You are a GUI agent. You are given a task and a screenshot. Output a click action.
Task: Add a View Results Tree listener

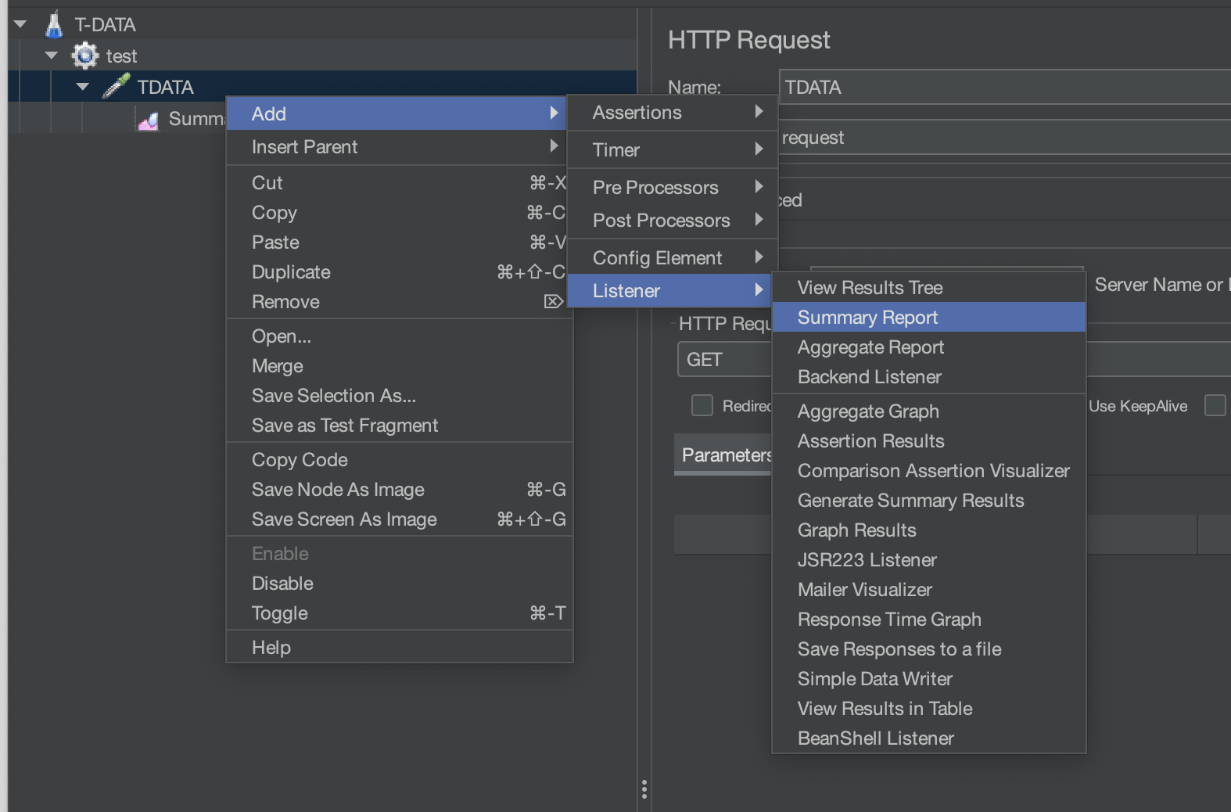(x=929, y=288)
